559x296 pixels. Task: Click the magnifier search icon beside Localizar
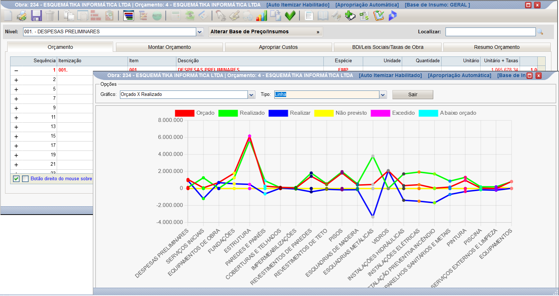(540, 32)
